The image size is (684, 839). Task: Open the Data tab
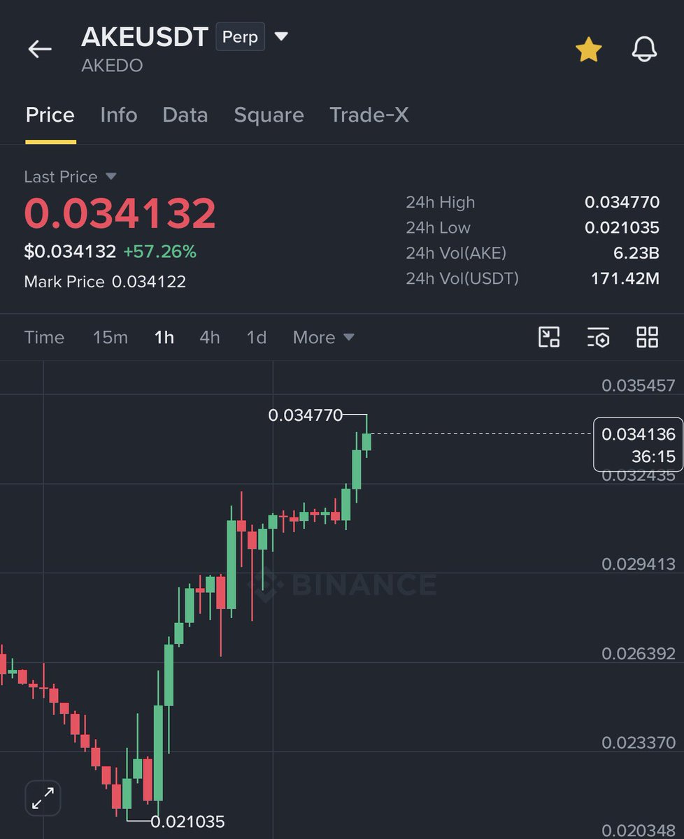tap(185, 115)
